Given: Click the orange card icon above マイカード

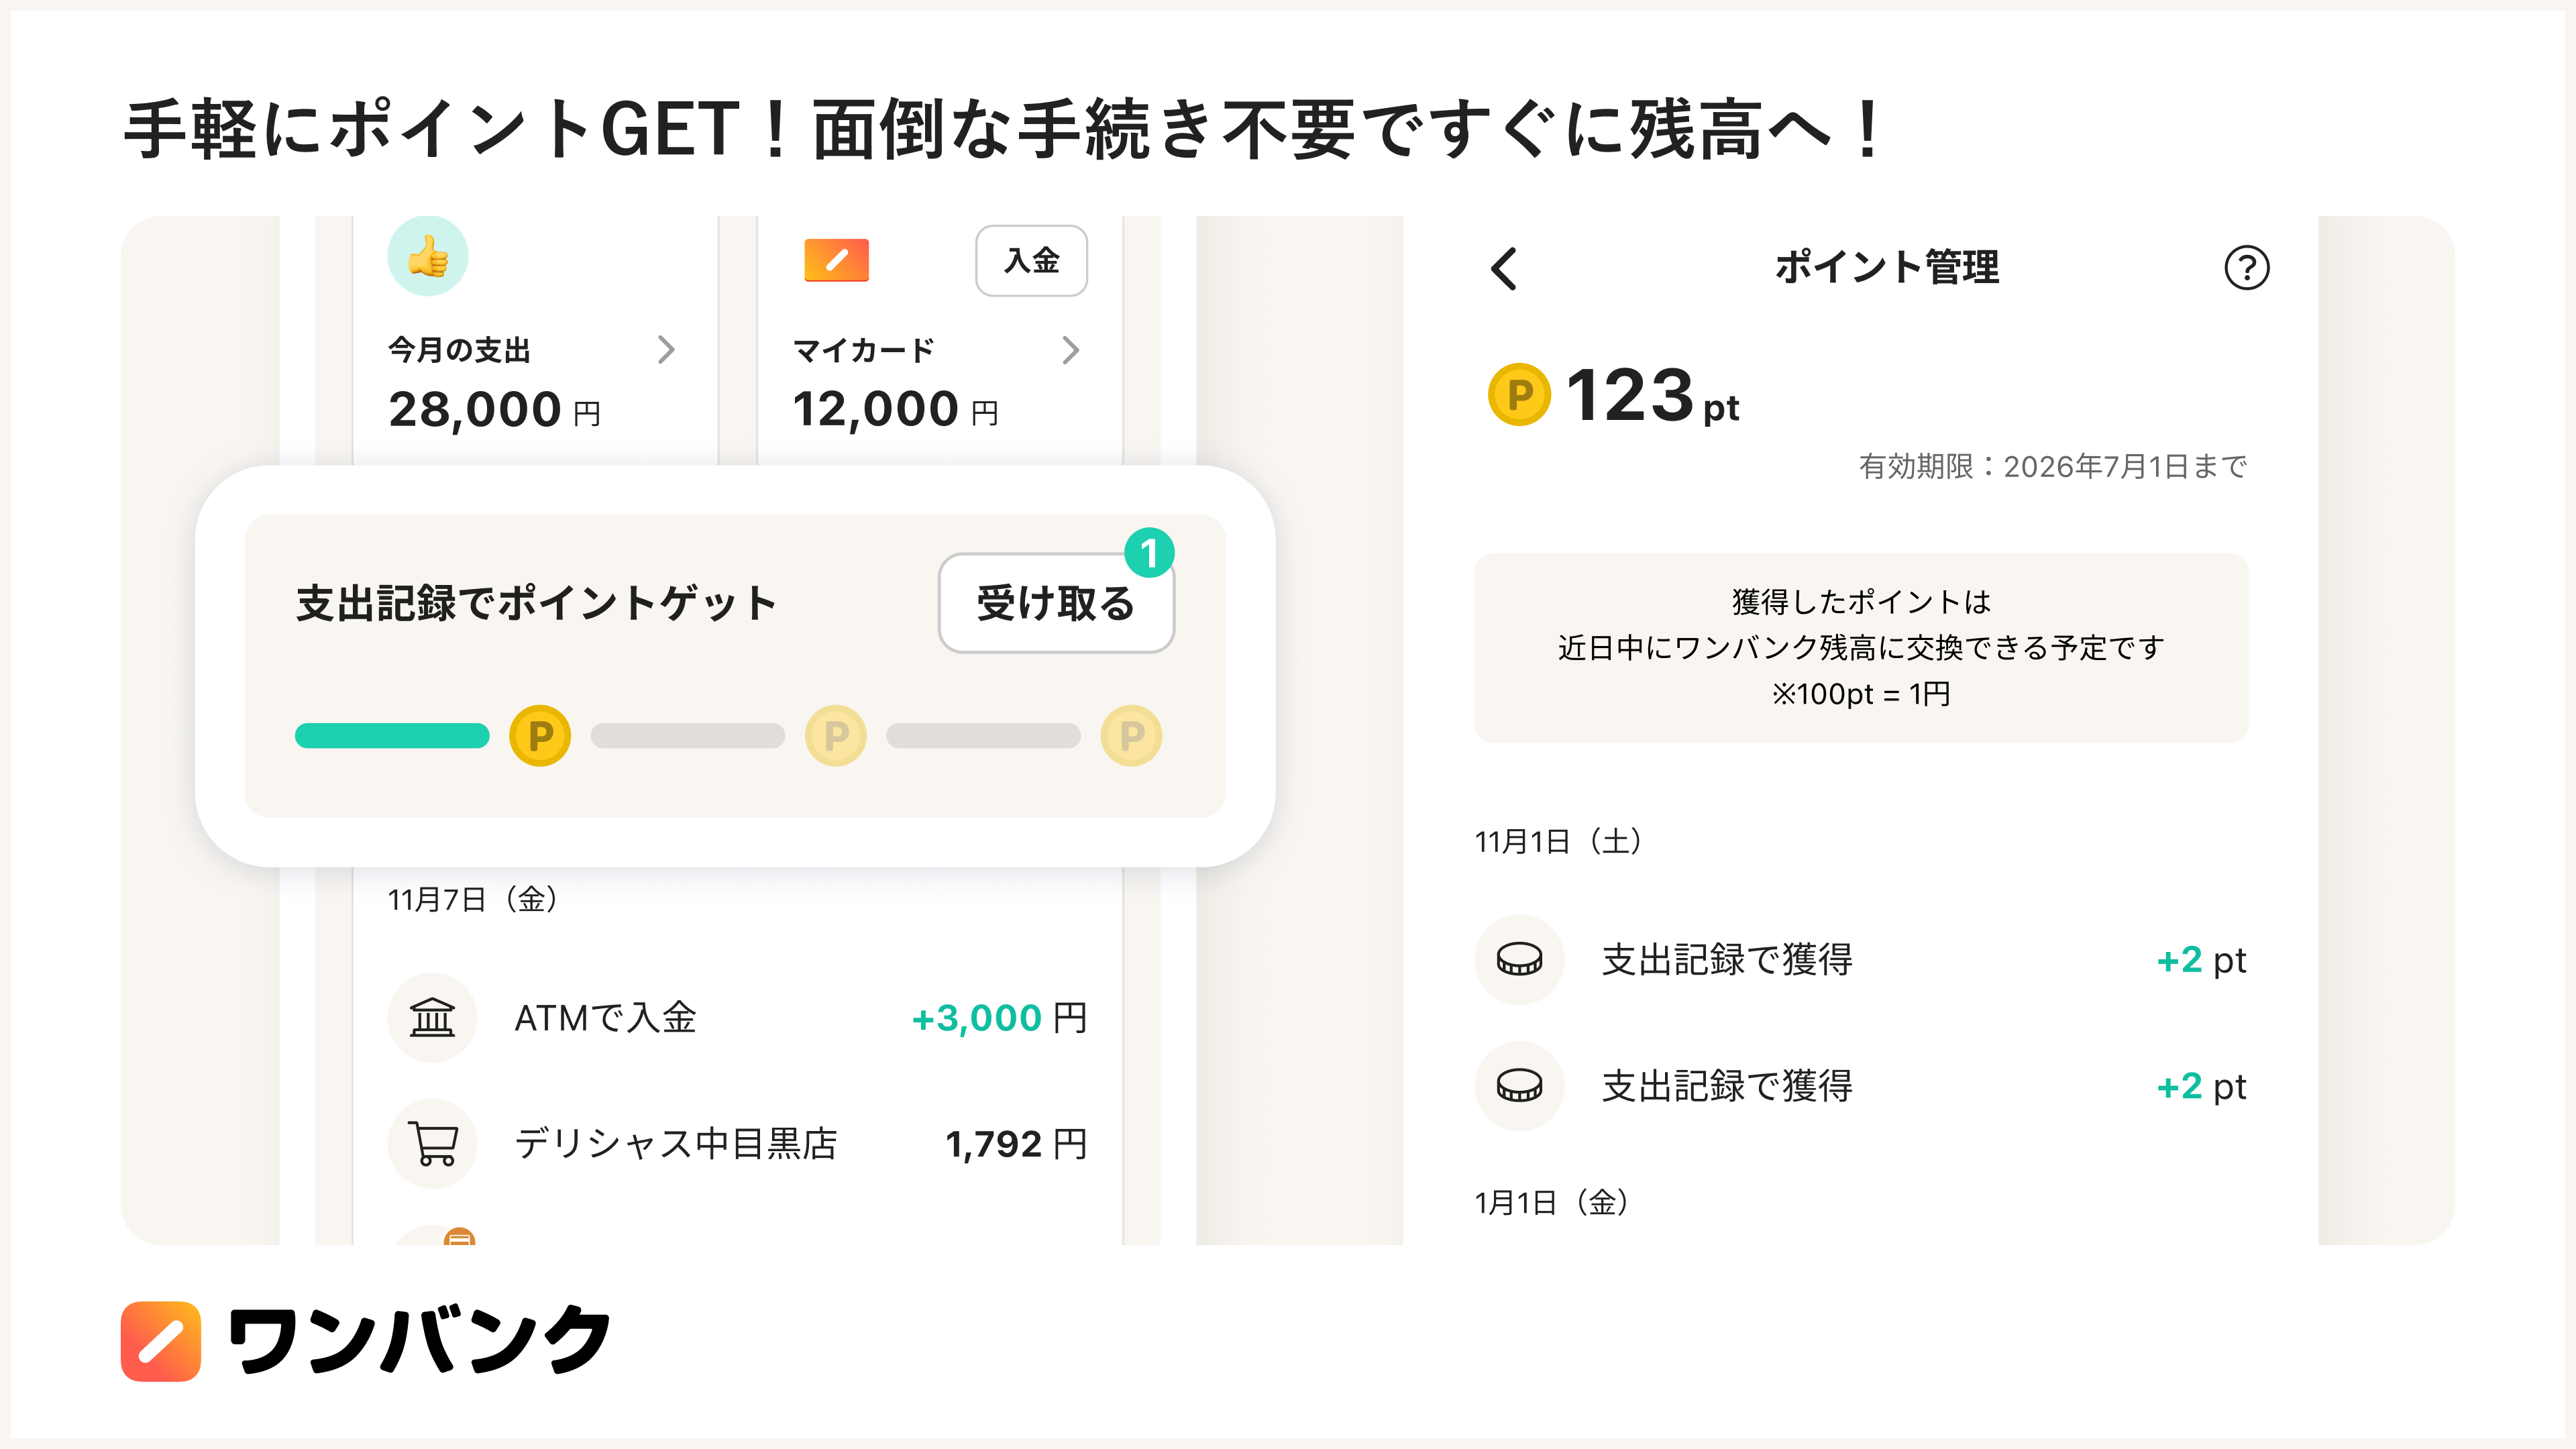Looking at the screenshot, I should click(836, 260).
